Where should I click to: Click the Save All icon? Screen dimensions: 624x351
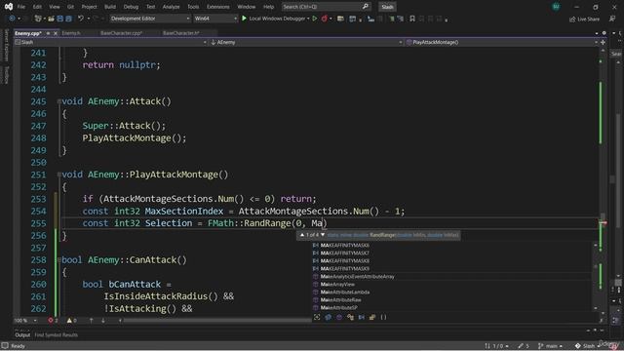68,19
